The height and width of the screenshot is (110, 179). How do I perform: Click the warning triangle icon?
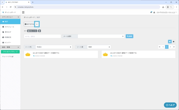(154, 12)
